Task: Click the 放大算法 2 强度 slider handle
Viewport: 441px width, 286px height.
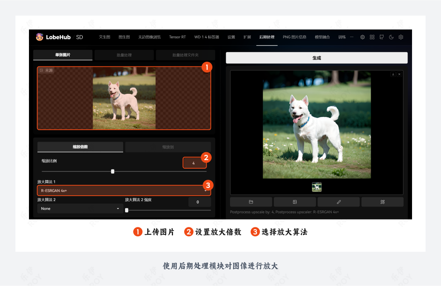Action: click(x=127, y=210)
